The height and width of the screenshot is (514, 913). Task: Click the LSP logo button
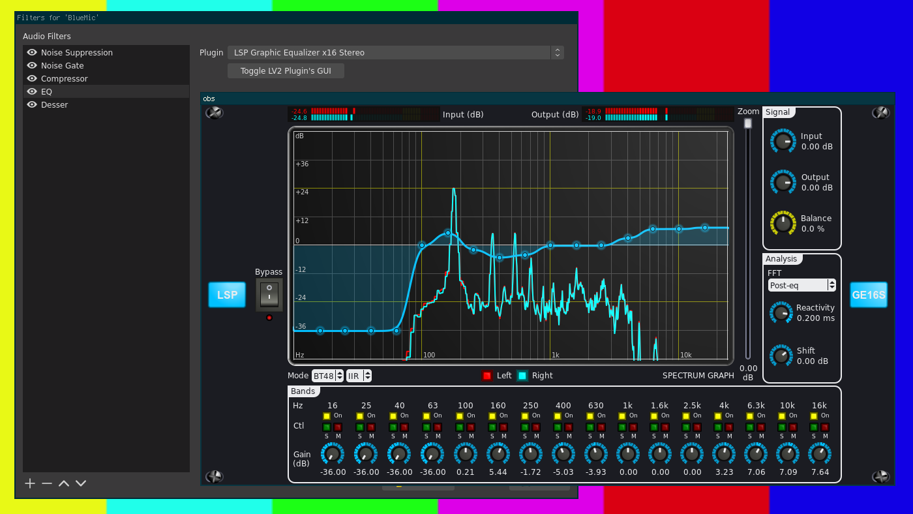point(227,295)
